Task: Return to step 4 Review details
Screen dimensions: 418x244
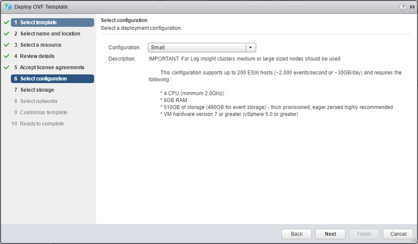Action: click(x=37, y=56)
